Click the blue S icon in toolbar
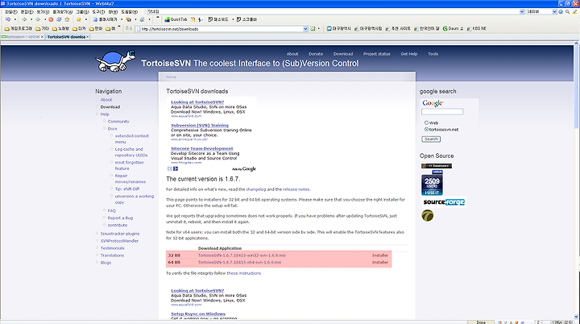This screenshot has width=580, height=324. point(200,19)
